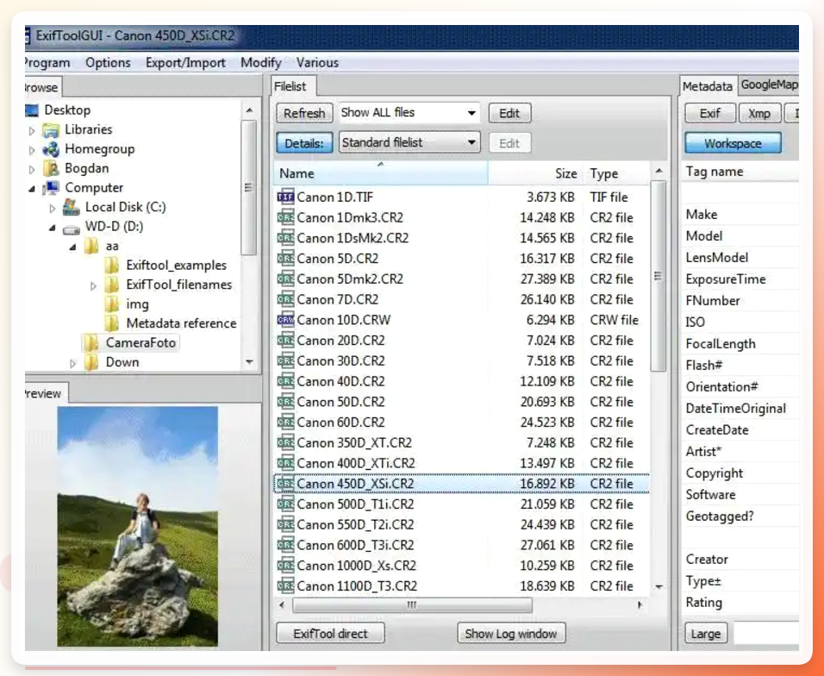Image resolution: width=824 pixels, height=676 pixels.
Task: Click the Desktop icon in the browse tree
Action: (32, 110)
